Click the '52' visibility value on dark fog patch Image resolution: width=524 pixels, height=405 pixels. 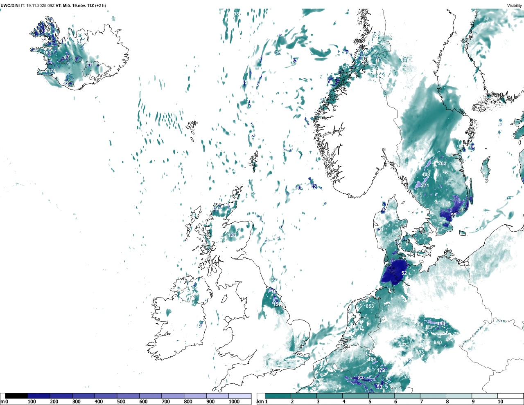404,273
